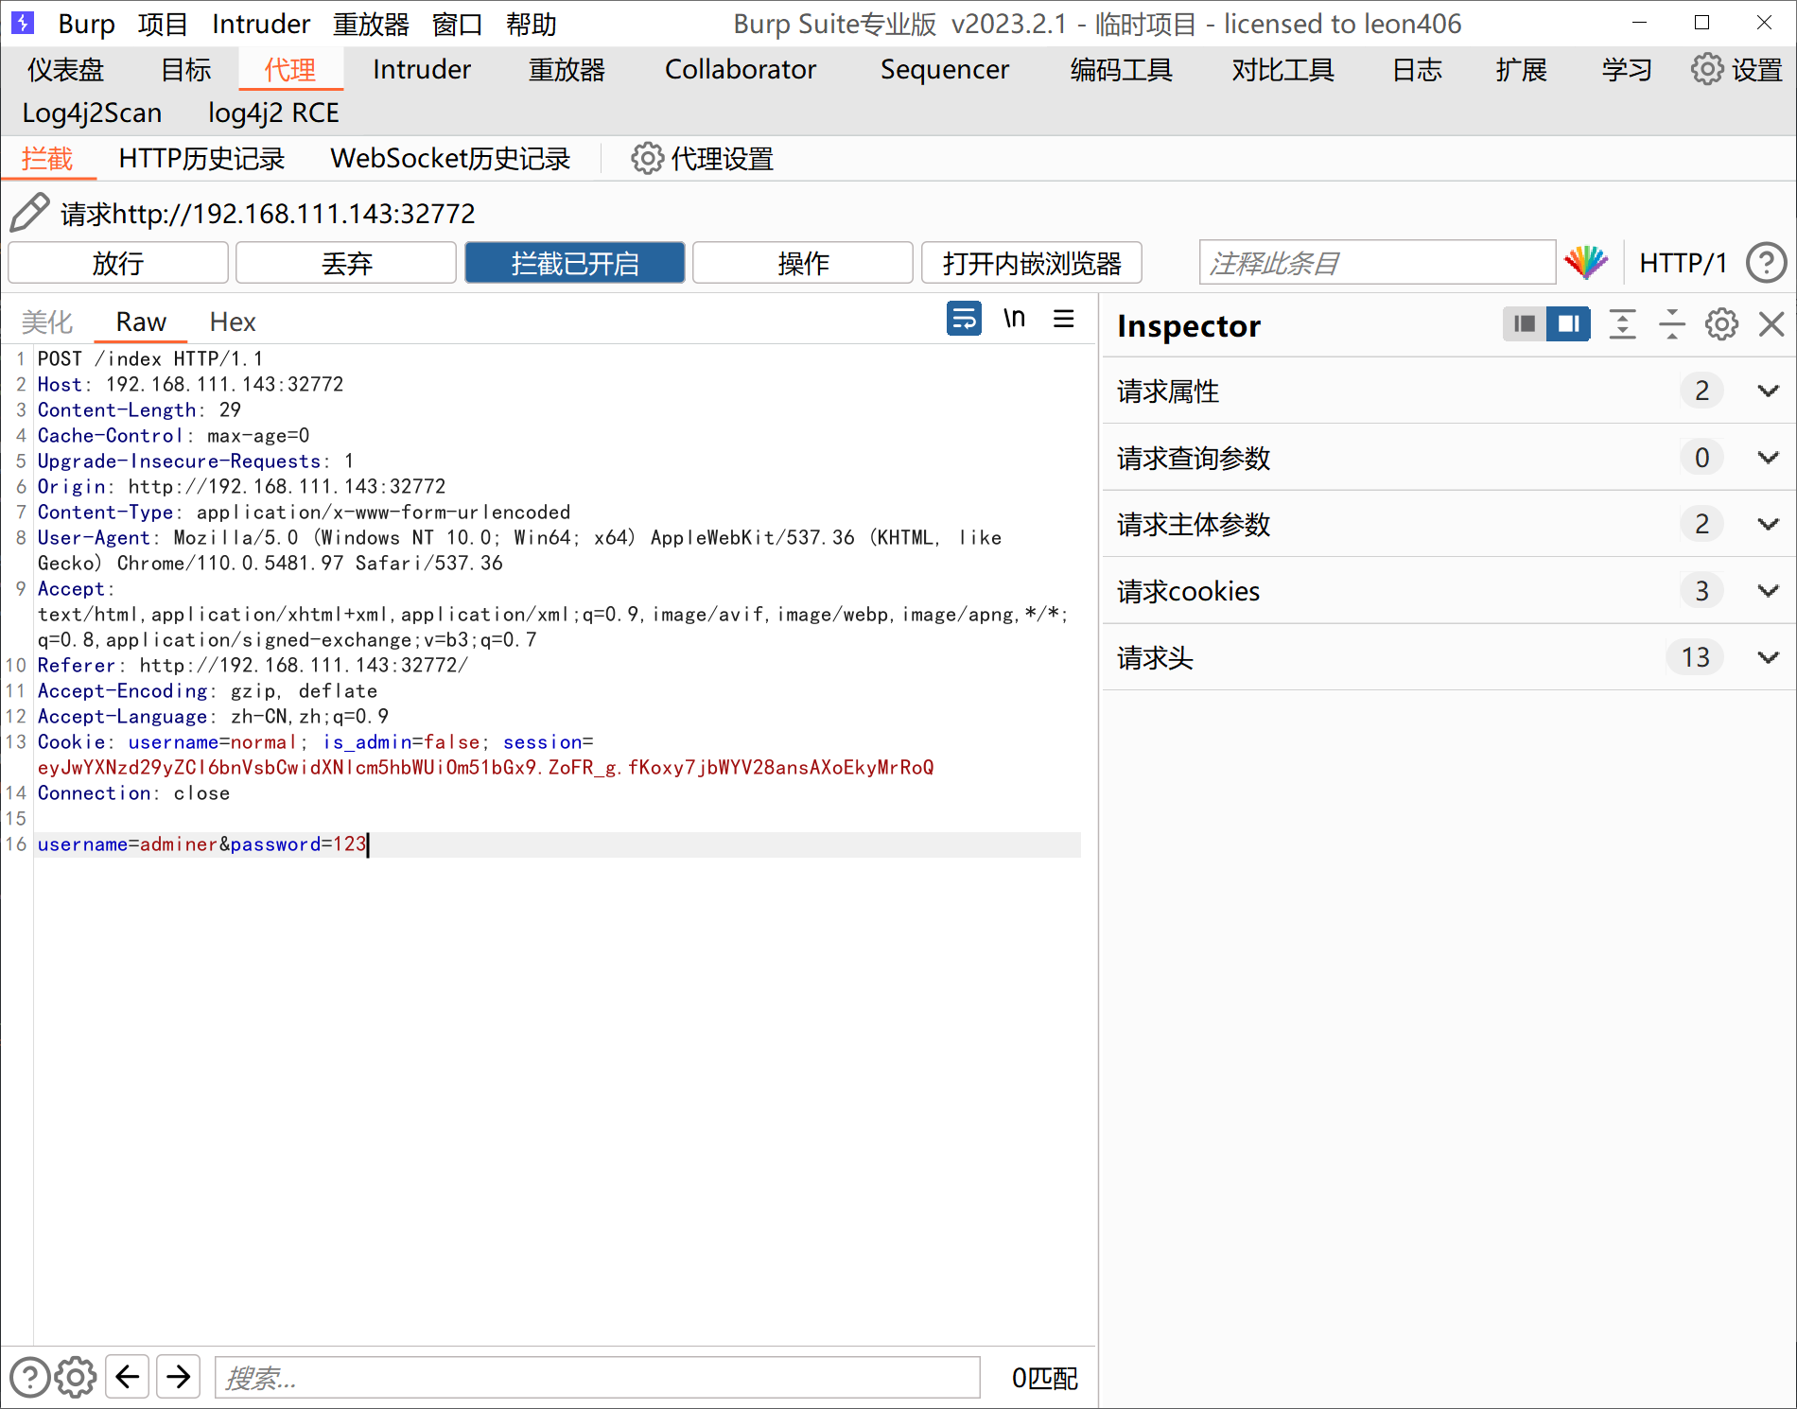The image size is (1797, 1409).
Task: Open the 设置 gear in top bar
Action: [x=1737, y=69]
